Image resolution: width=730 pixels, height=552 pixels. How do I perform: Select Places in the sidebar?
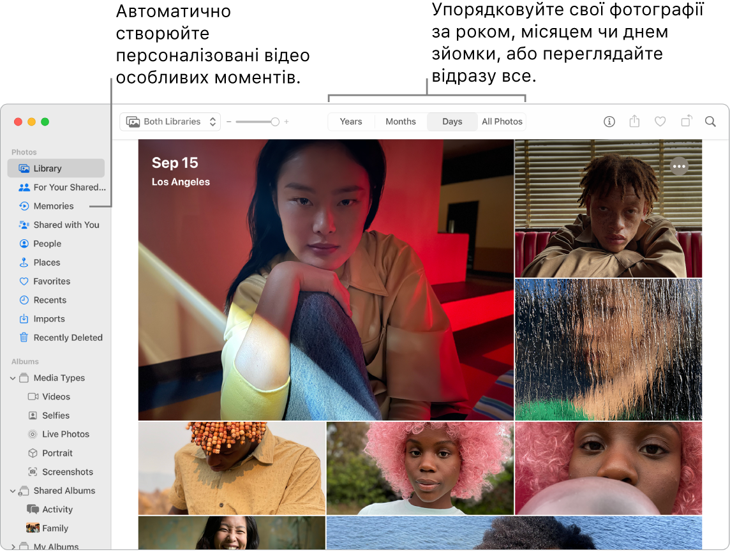point(46,262)
